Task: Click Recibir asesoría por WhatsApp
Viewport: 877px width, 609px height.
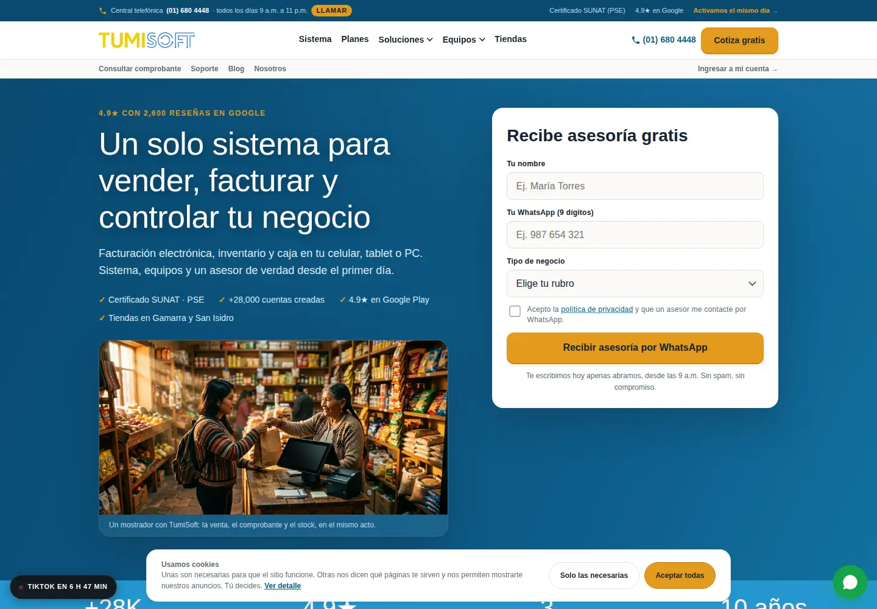Action: pos(635,348)
